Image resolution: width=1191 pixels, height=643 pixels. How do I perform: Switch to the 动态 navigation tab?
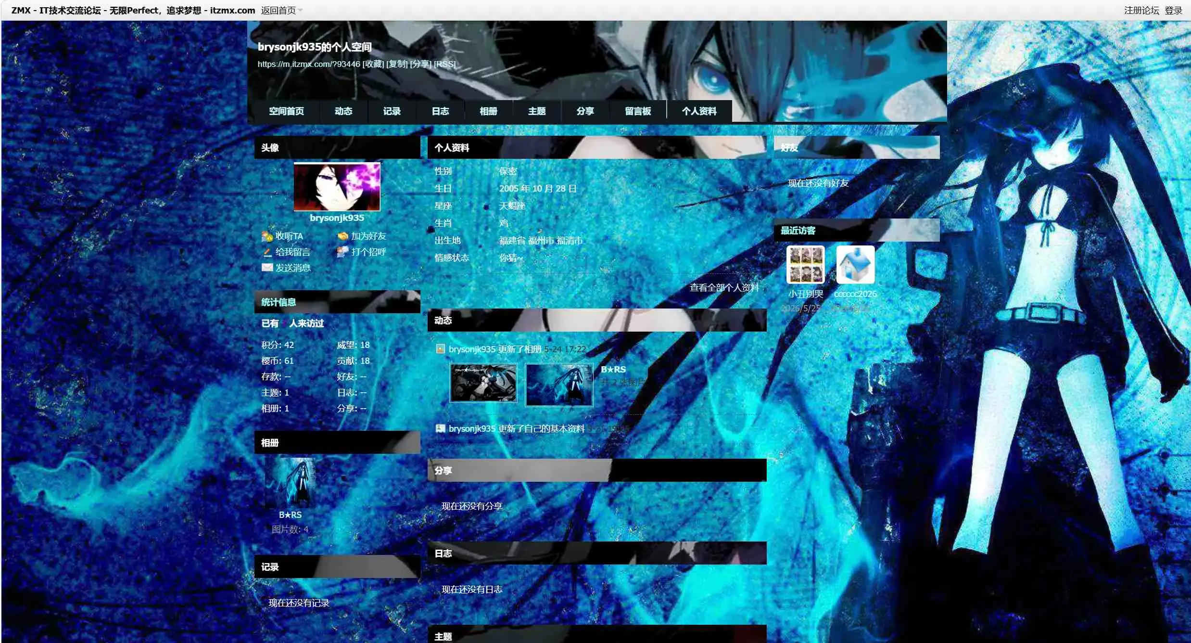(x=343, y=111)
